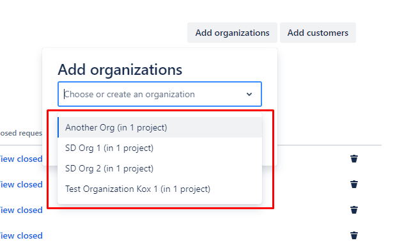Click the Add organizations dialog heading
The height and width of the screenshot is (245, 395).
120,70
